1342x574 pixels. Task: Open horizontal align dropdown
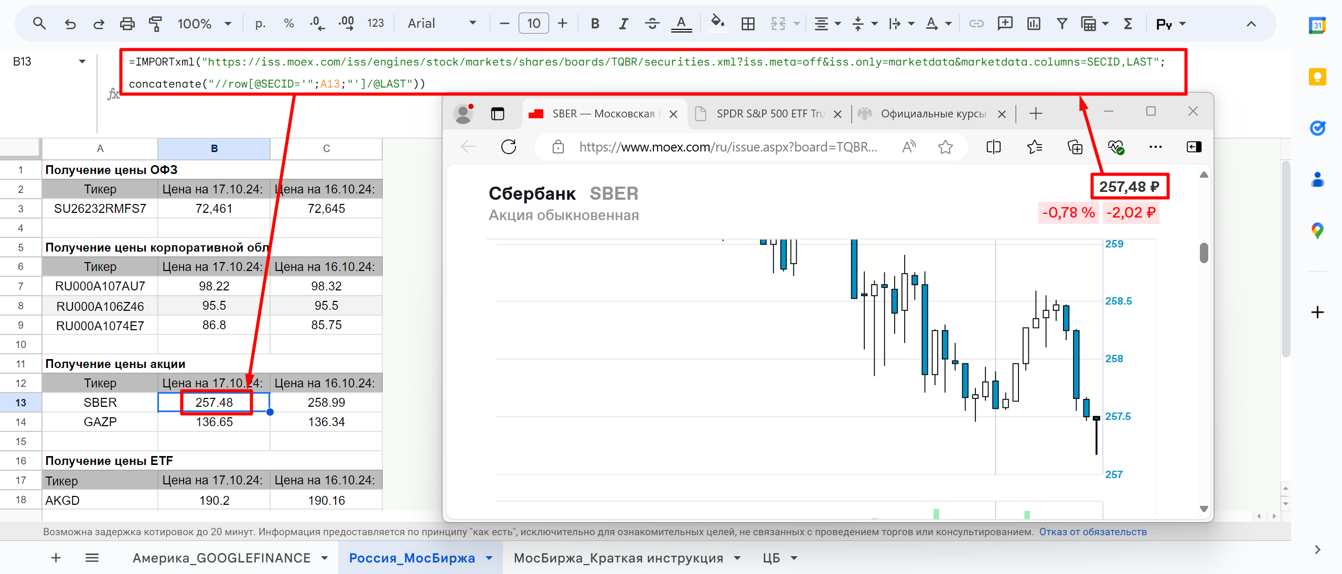pos(827,24)
